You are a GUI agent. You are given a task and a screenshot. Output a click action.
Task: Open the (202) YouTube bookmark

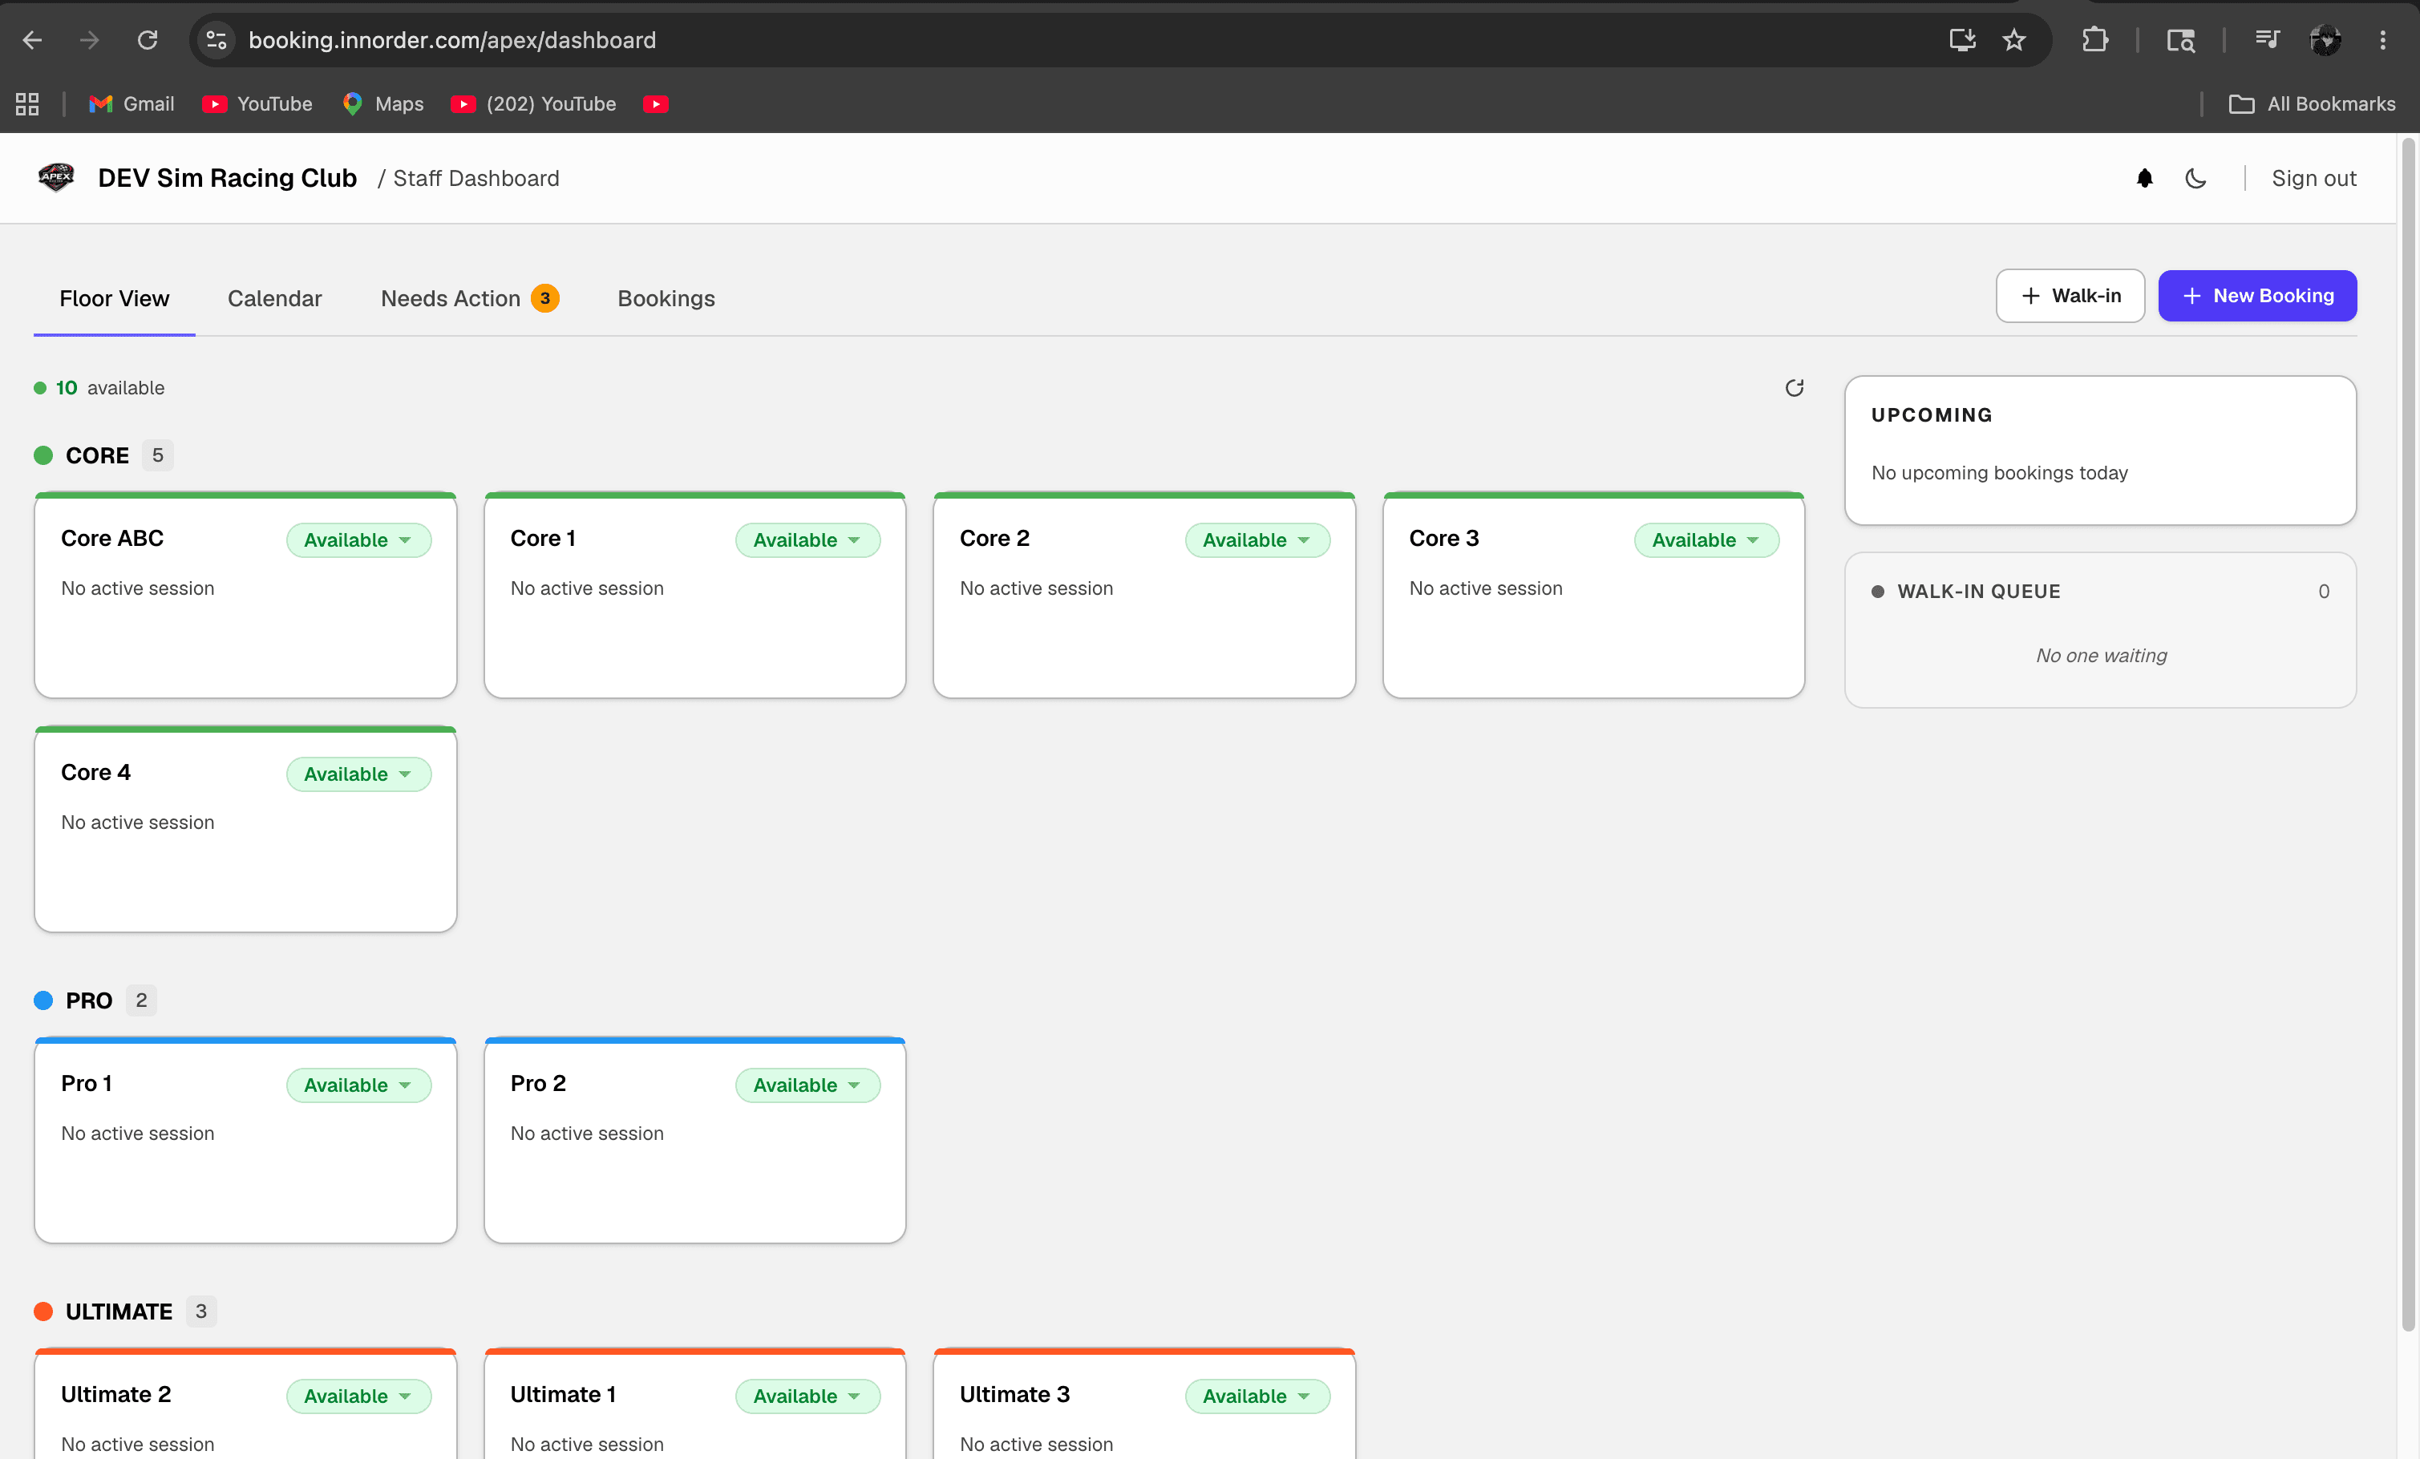point(534,104)
